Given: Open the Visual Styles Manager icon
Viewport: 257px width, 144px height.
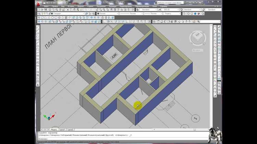Looking at the screenshot, I should point(203,14).
